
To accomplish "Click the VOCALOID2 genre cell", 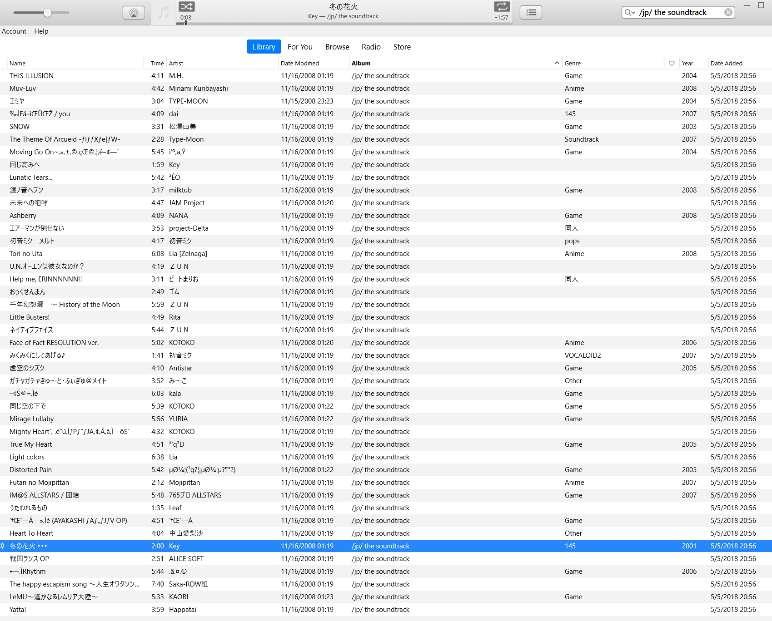I will click(583, 355).
